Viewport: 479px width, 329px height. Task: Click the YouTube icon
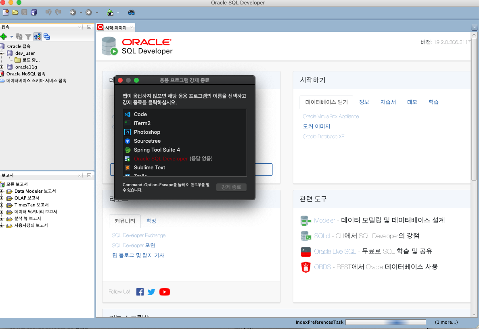(x=165, y=292)
